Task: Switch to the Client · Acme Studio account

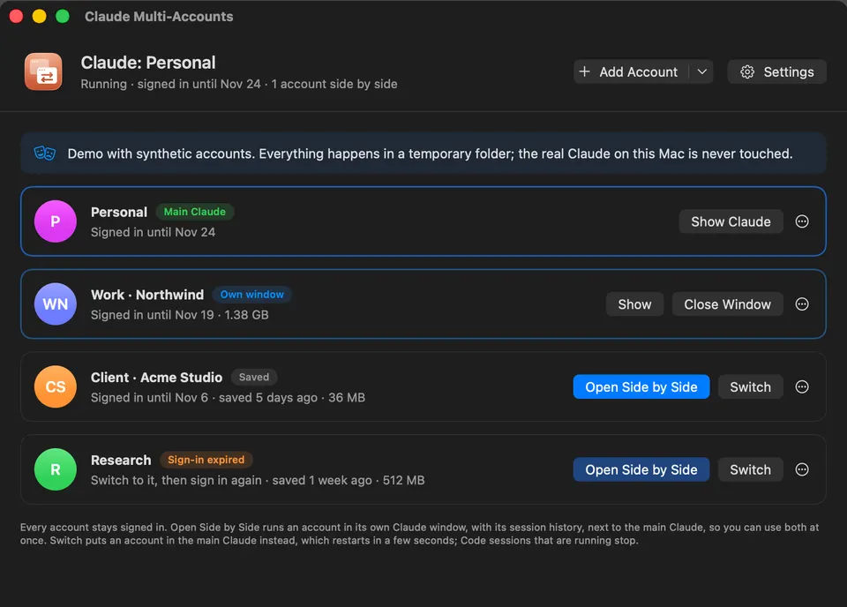Action: coord(750,386)
